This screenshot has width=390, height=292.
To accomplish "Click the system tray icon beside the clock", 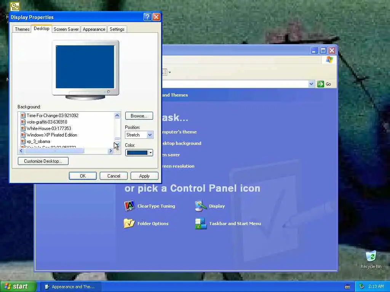I will coord(362,287).
